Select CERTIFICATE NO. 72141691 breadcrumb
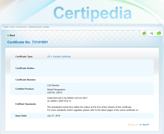The image size is (164, 134). coord(39,27)
